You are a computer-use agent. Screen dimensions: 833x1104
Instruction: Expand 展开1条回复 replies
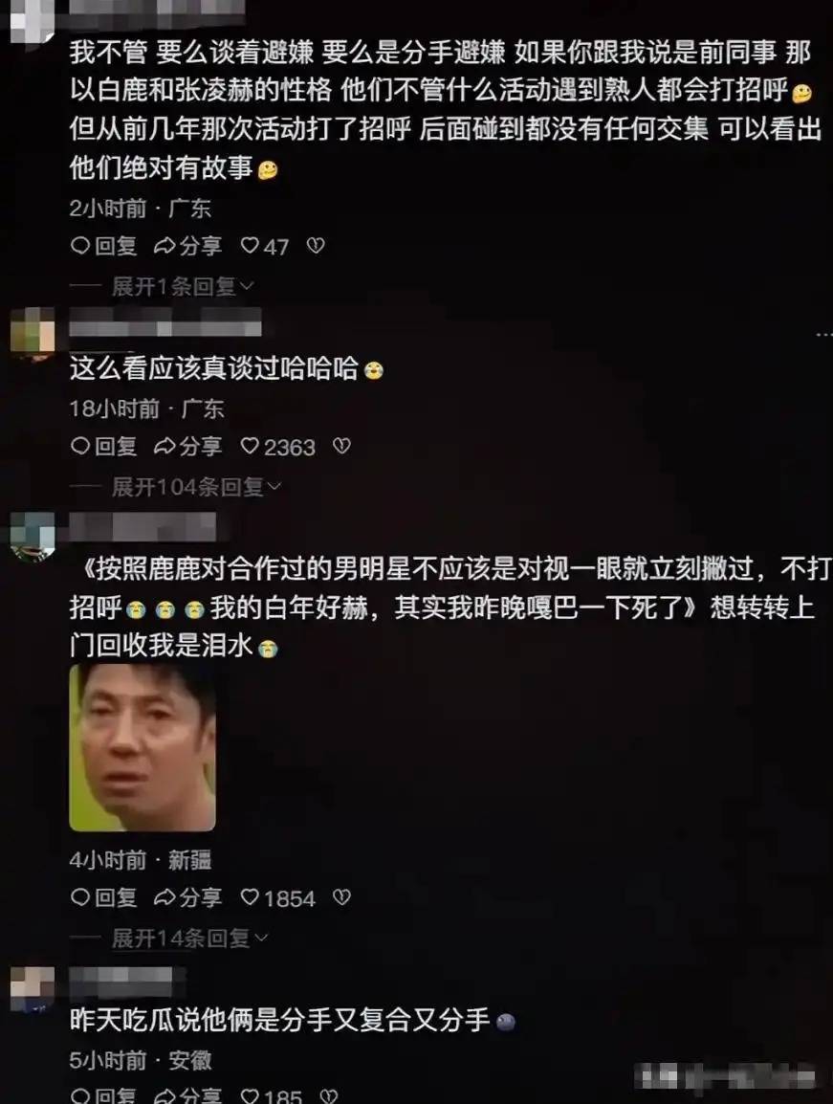coord(182,286)
